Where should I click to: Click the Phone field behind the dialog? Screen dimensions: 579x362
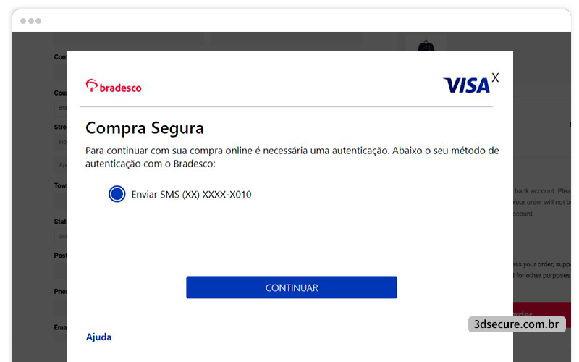click(x=61, y=306)
